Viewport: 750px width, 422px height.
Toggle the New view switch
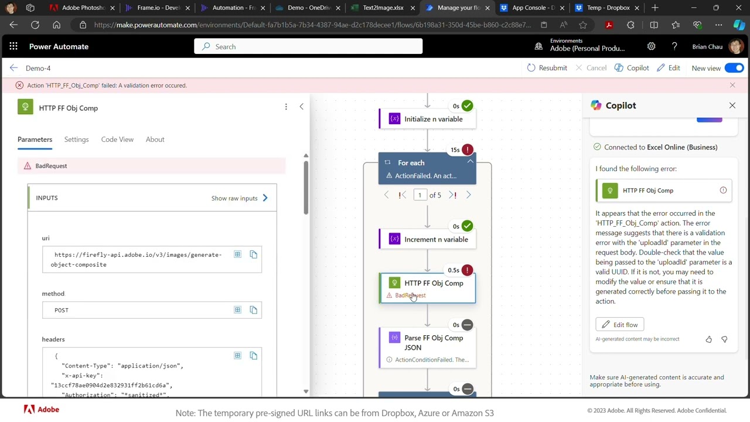734,68
